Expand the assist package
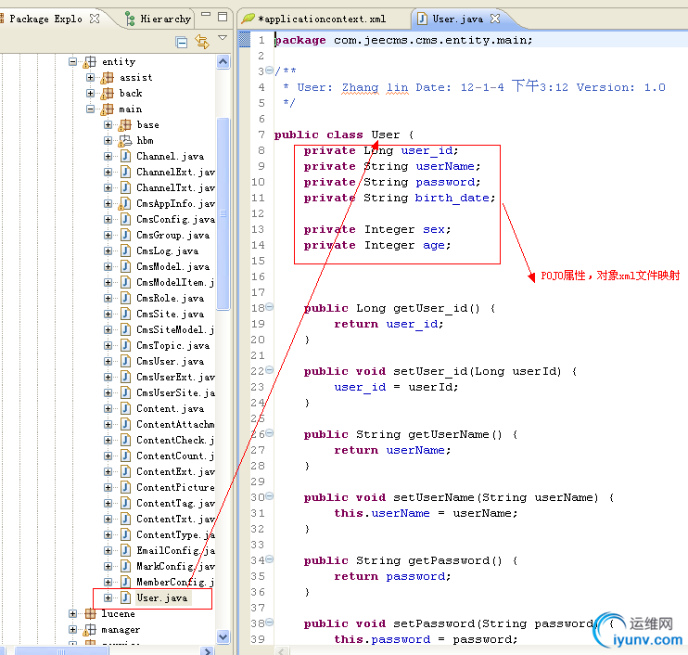Viewport: 688px width, 655px height. (x=90, y=77)
